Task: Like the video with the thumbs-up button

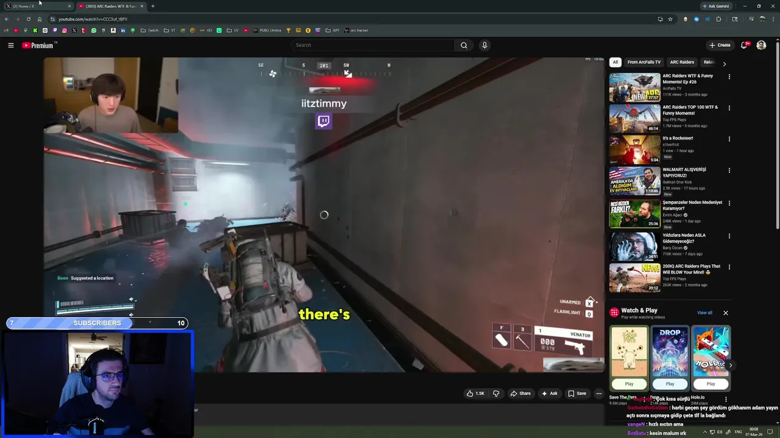Action: pos(475,394)
